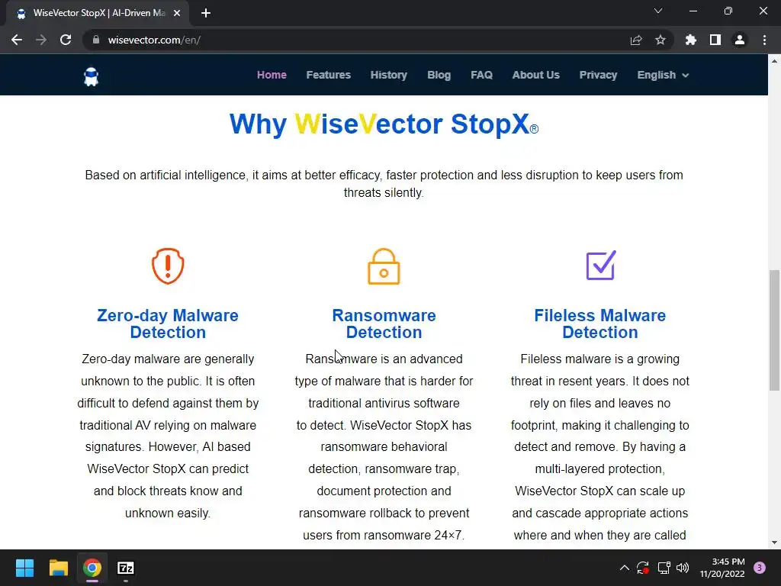Viewport: 781px width, 586px height.
Task: Click 'unknown easily.' text line
Action: click(168, 514)
